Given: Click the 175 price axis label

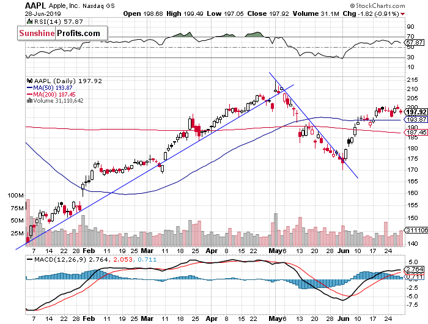Looking at the screenshot, I should point(412,159).
